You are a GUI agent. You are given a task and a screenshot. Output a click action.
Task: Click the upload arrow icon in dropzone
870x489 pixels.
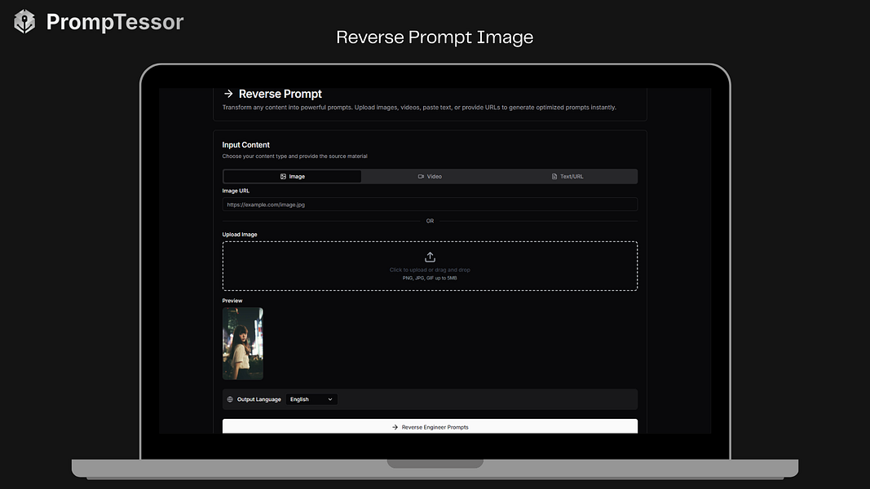(x=430, y=257)
